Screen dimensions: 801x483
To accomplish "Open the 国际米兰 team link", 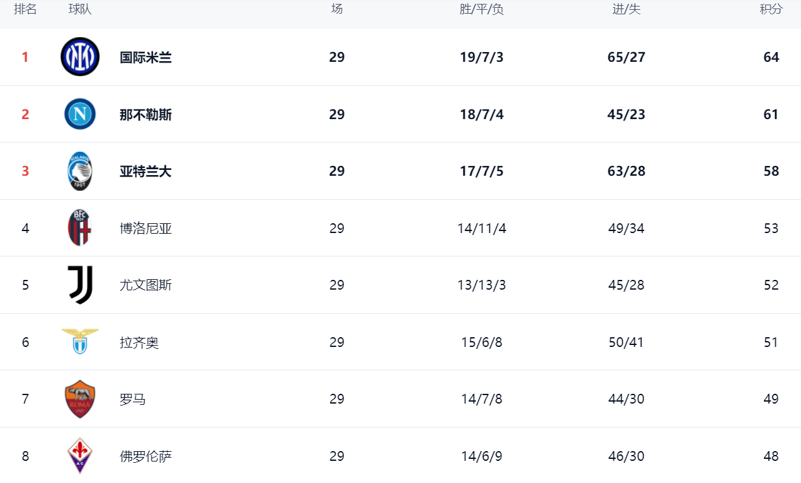I will 146,57.
